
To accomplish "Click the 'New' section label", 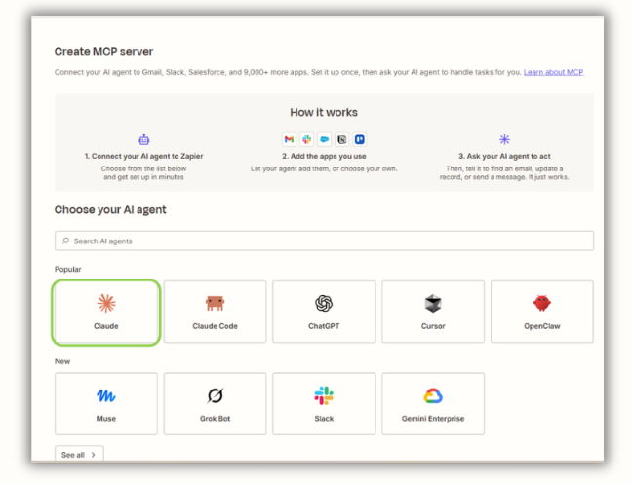I will point(62,361).
